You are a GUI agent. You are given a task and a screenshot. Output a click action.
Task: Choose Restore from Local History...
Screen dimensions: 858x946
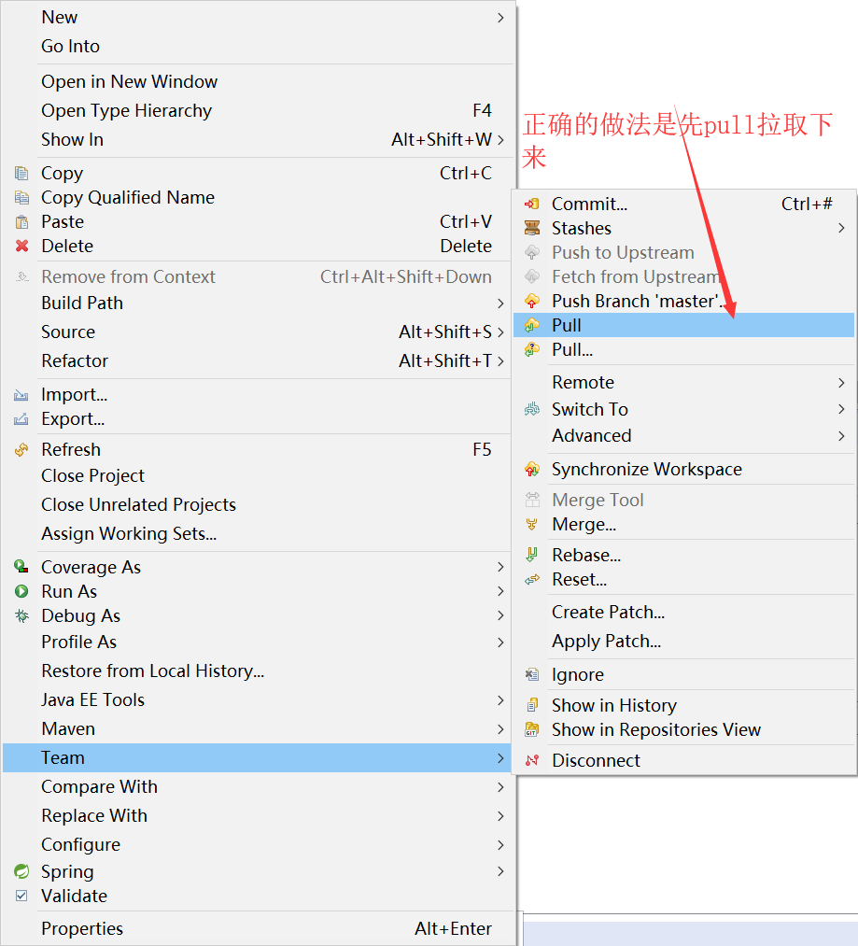click(x=258, y=671)
